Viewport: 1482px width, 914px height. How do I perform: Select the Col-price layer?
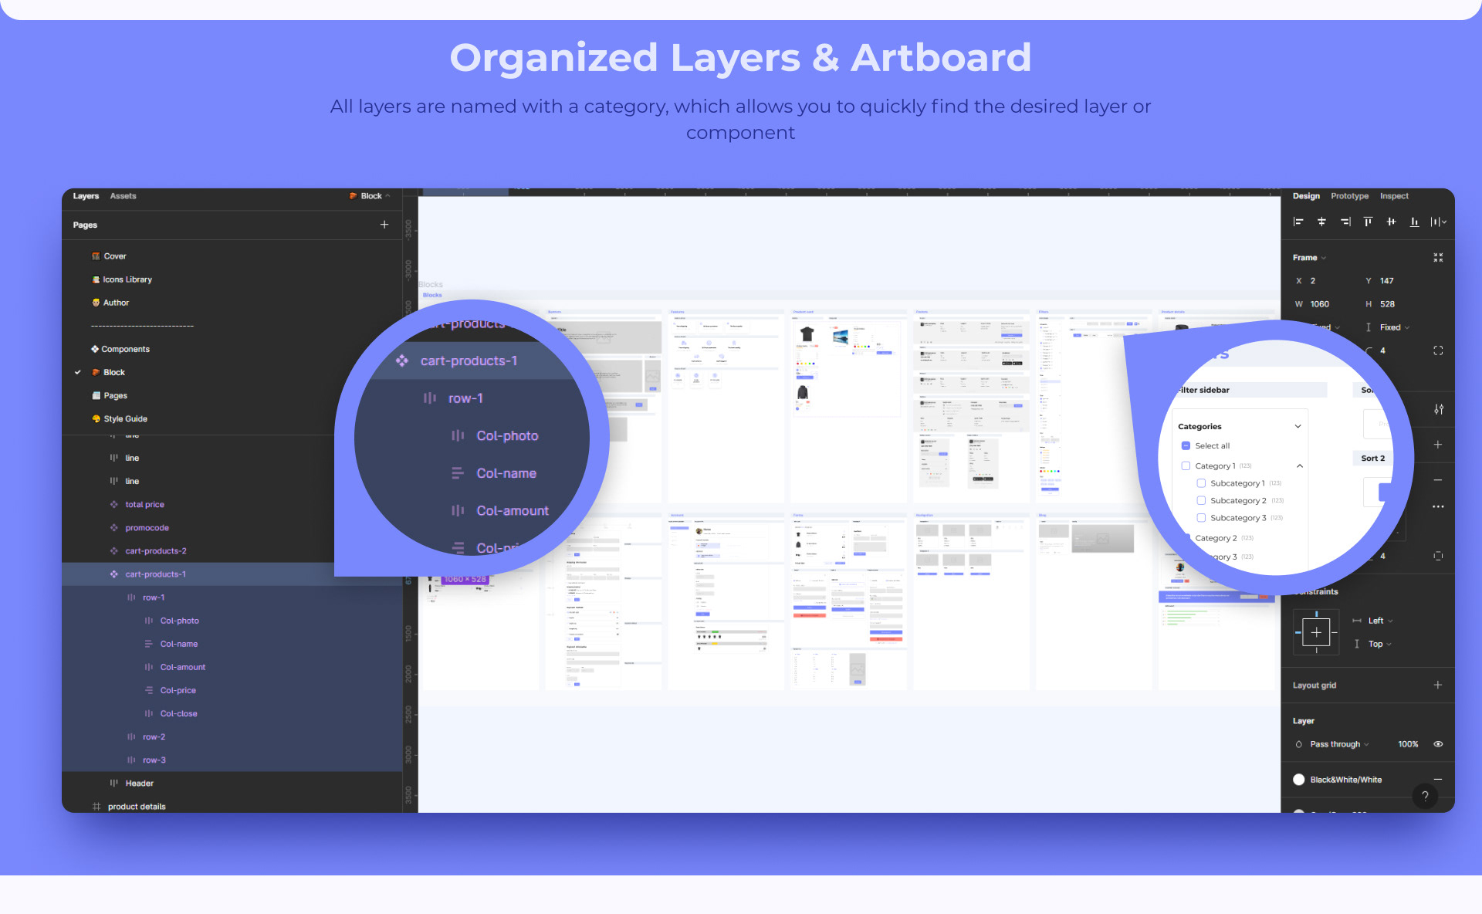click(178, 690)
